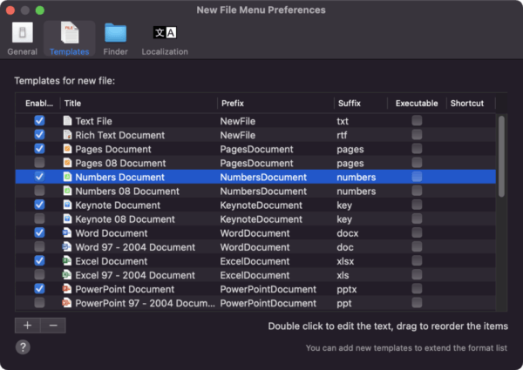Viewport: 523px width, 370px height.
Task: Click the PowerPoint Document file icon
Action: tap(67, 288)
